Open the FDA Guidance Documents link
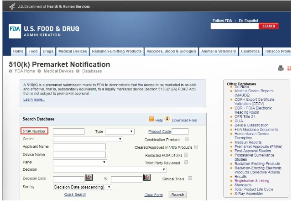The height and width of the screenshot is (205, 293). pyautogui.click(x=256, y=130)
